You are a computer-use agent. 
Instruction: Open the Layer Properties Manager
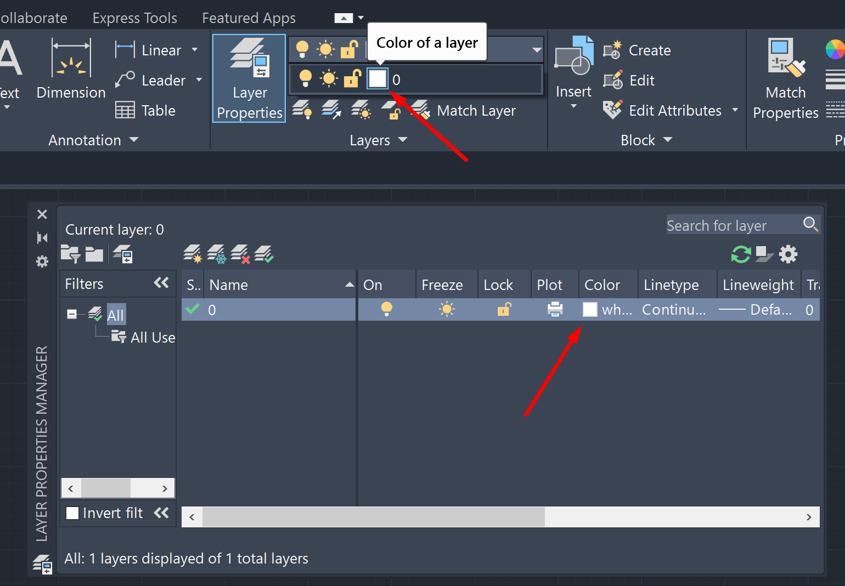(x=249, y=78)
